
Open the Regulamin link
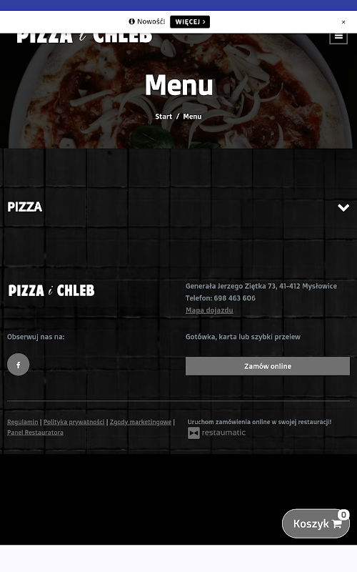click(23, 422)
